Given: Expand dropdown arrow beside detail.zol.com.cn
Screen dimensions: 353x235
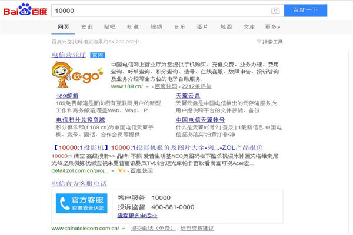Looking at the screenshot, I should click(x=113, y=171).
